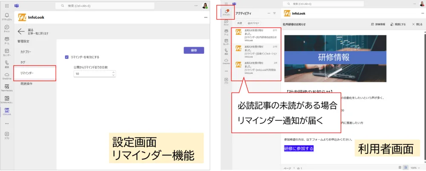Open the アクティビティ bell icon in right window
Image resolution: width=426 pixels, height=171 pixels.
pyautogui.click(x=226, y=12)
